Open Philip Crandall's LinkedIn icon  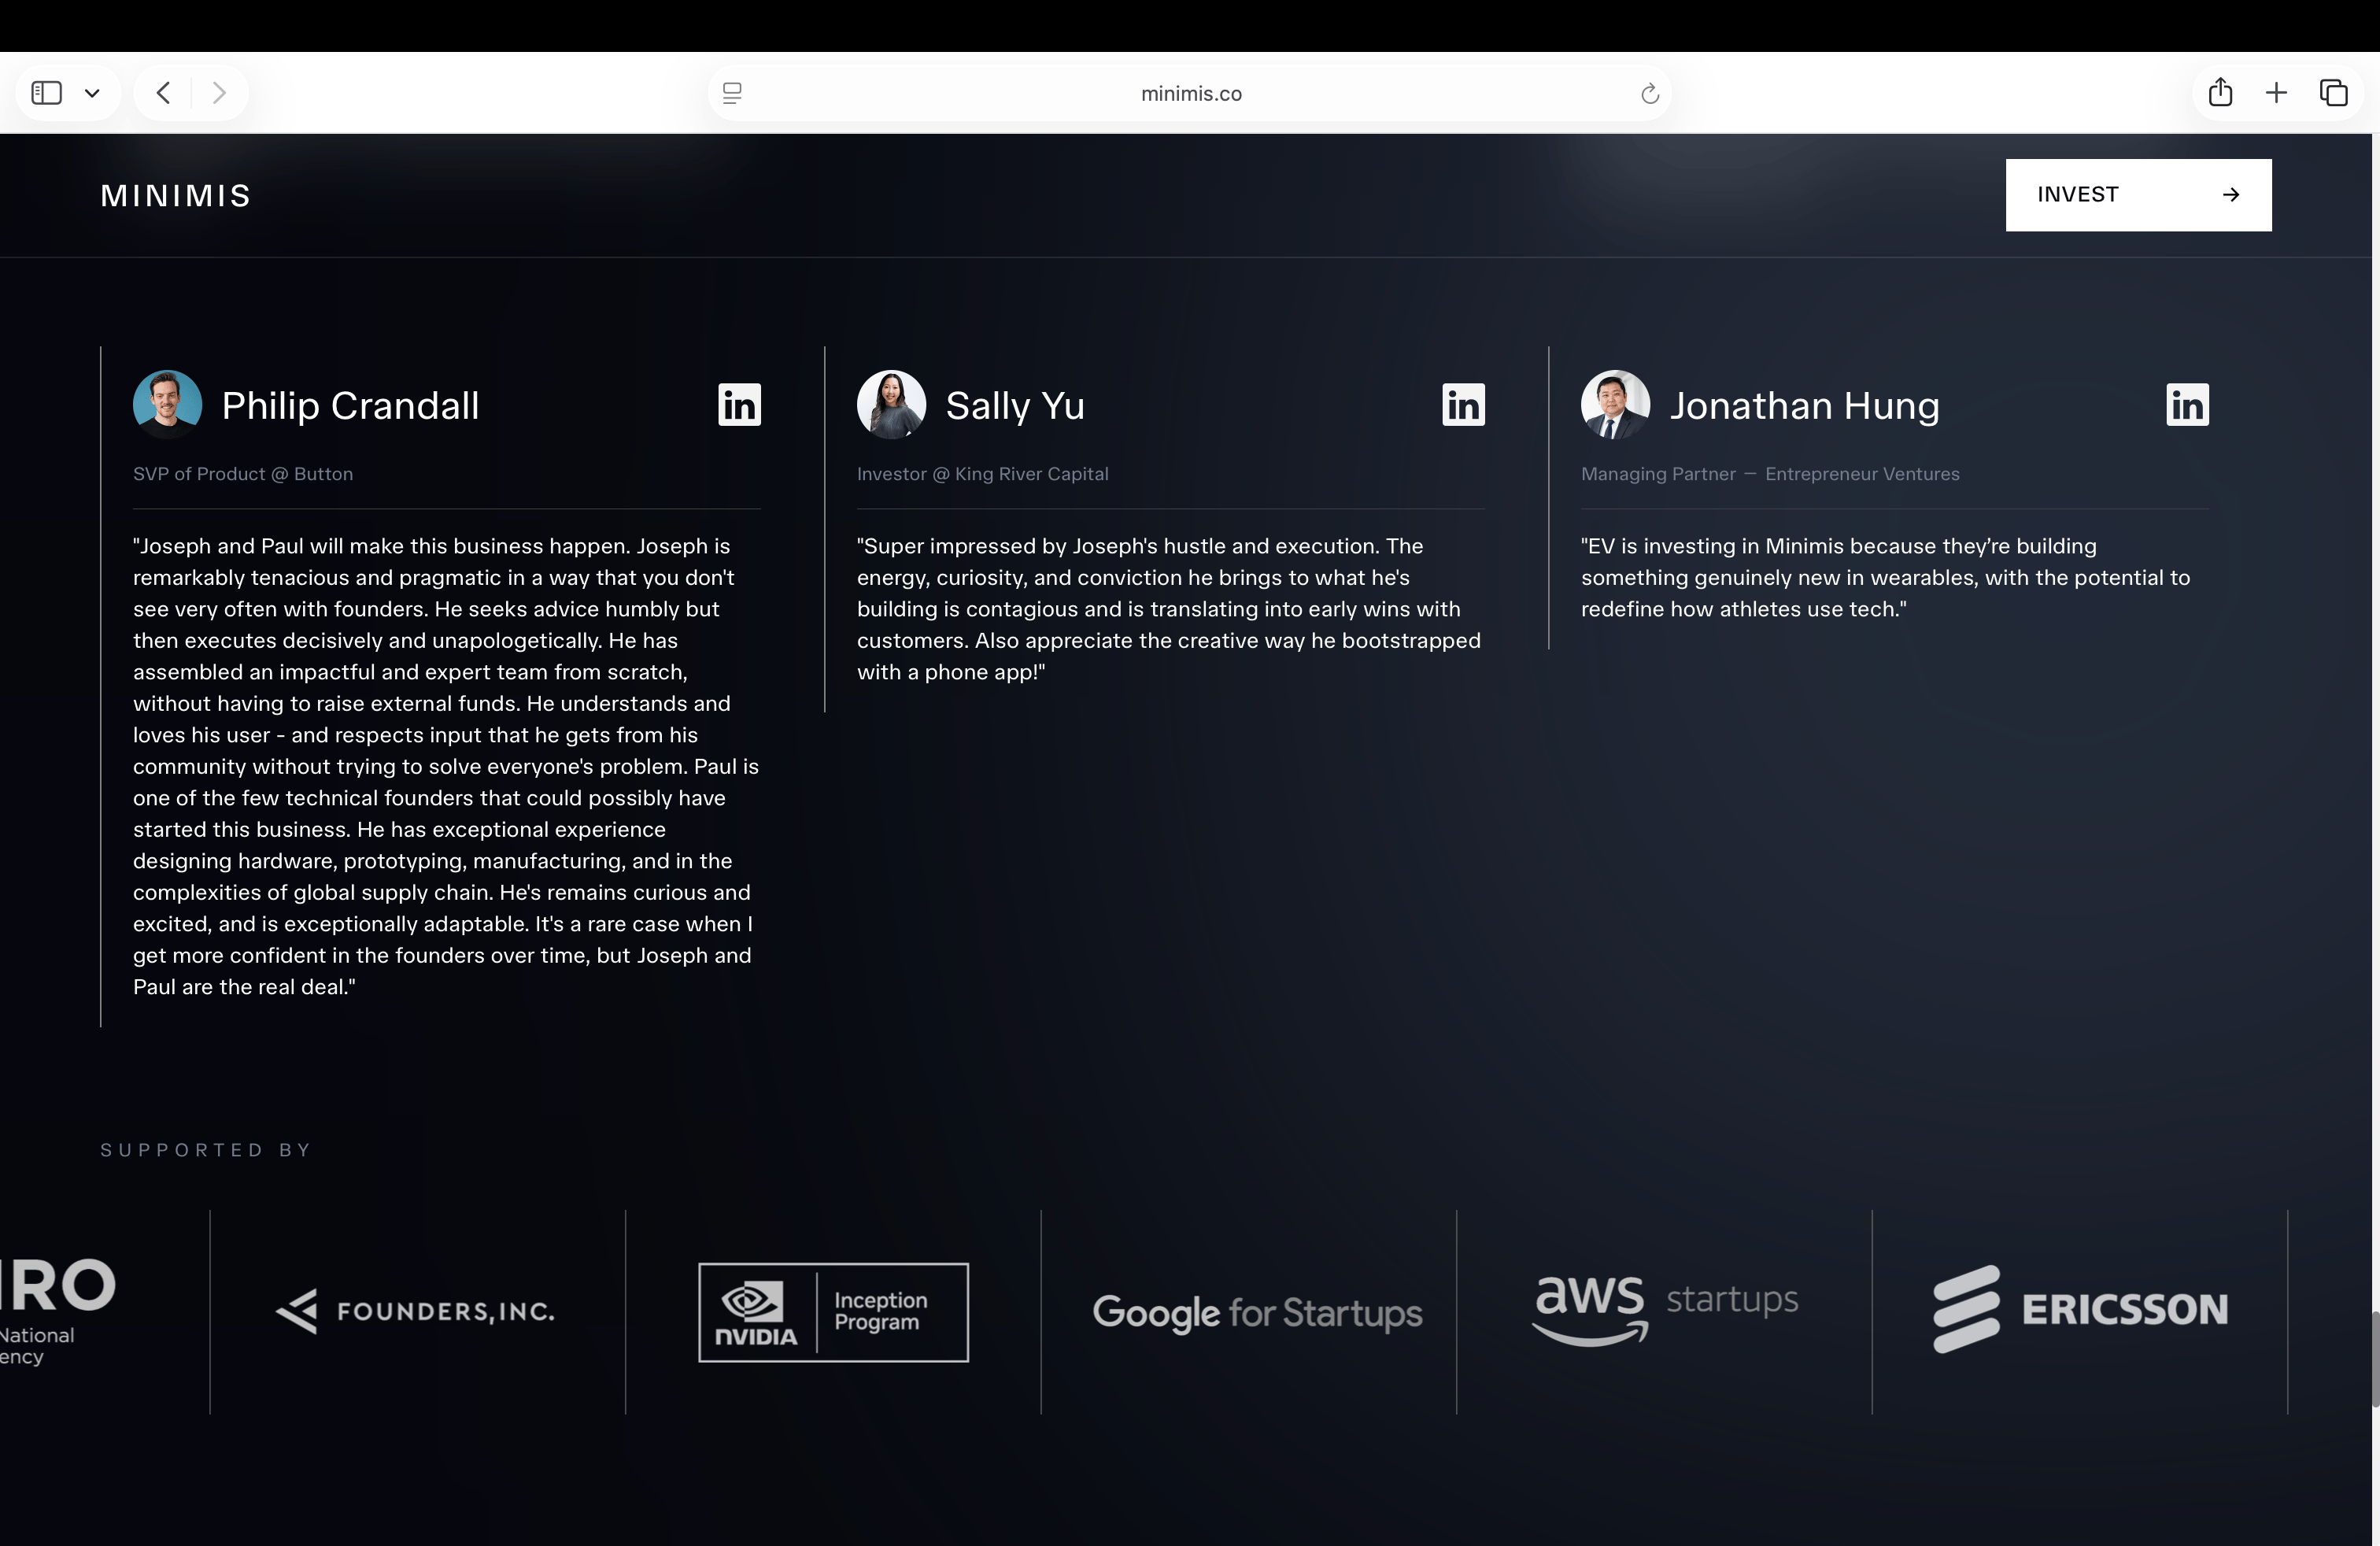tap(739, 405)
